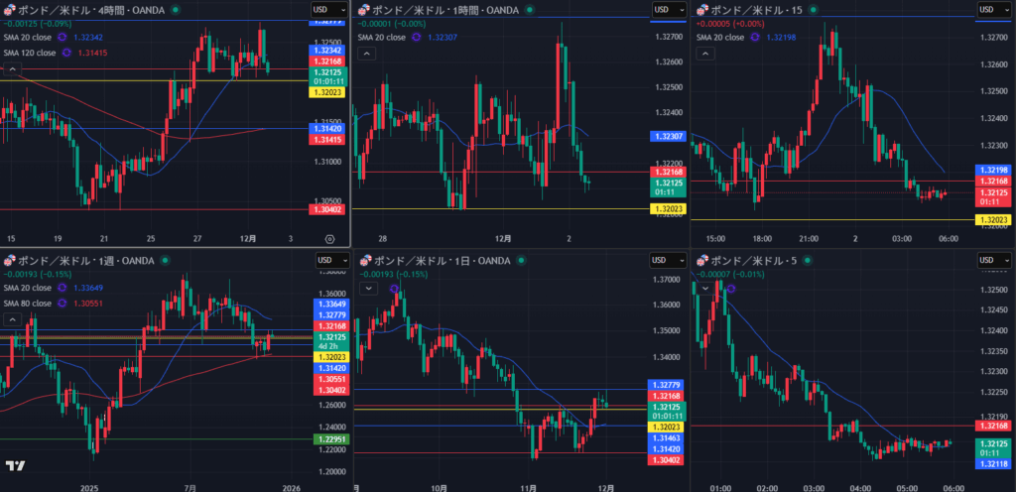Open USD currency dropdown in 4-hour chart
Viewport: 1016px width, 492px height.
[323, 9]
